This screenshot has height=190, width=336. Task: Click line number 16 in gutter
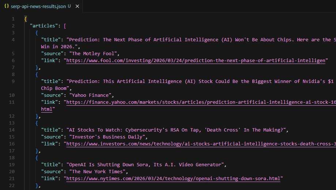click(12, 144)
